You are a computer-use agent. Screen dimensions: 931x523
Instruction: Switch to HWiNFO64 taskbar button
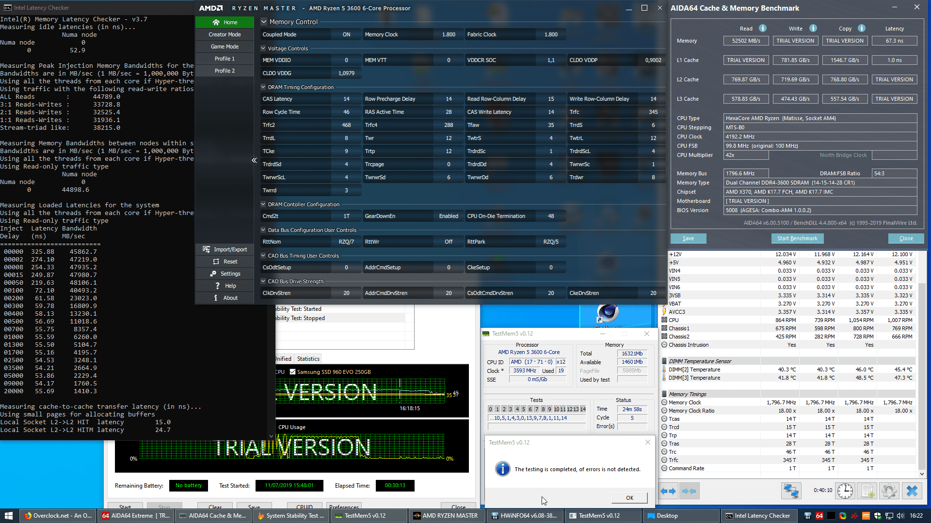[x=525, y=516]
